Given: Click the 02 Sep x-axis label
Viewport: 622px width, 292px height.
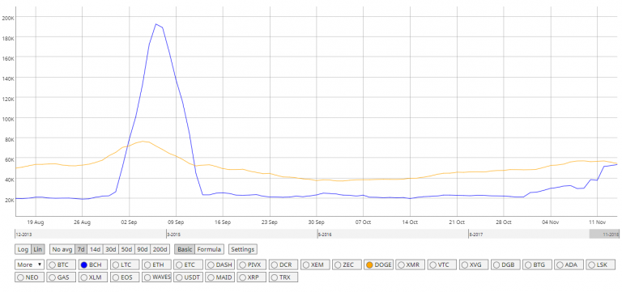Looking at the screenshot, I should [x=129, y=222].
